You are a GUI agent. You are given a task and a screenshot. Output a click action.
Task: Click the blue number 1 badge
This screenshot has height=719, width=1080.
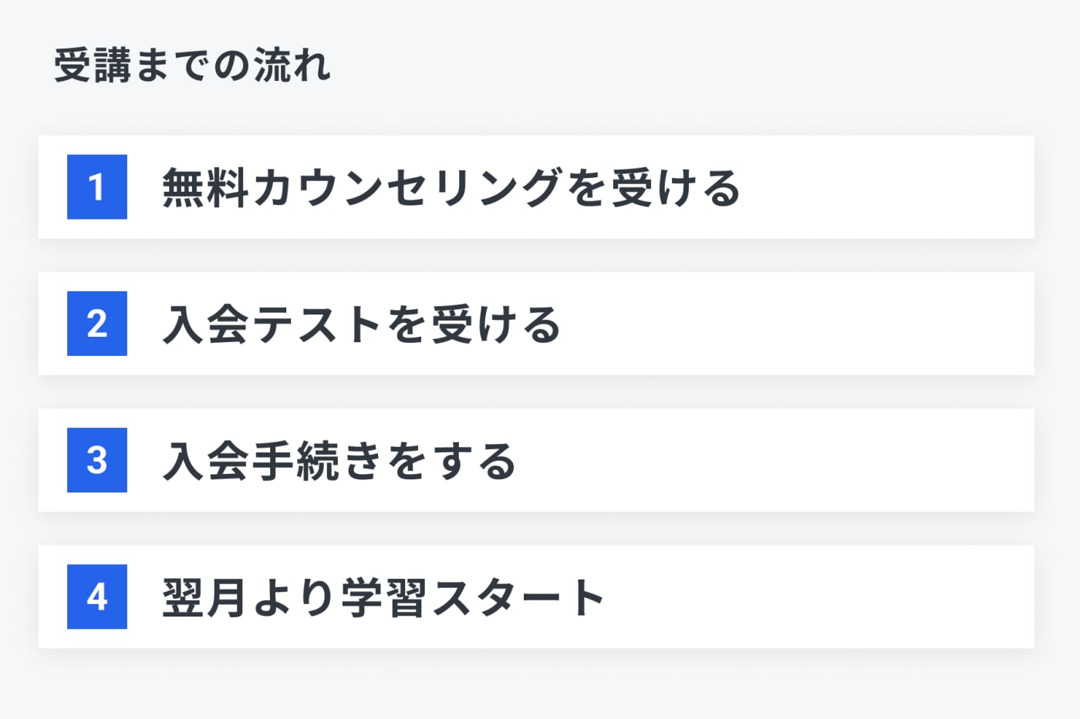click(x=97, y=186)
